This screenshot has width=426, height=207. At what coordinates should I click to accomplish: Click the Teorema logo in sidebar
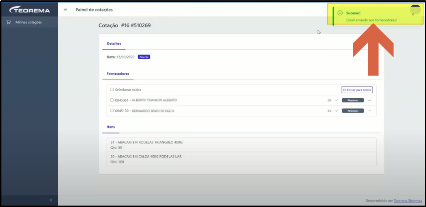tap(30, 10)
